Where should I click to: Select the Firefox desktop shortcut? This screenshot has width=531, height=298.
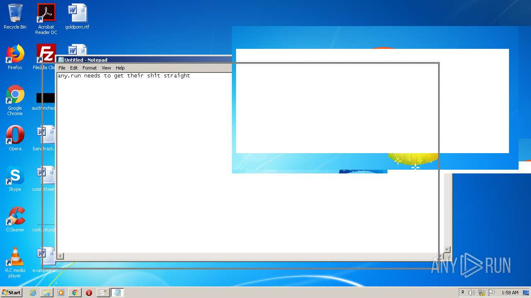15,57
